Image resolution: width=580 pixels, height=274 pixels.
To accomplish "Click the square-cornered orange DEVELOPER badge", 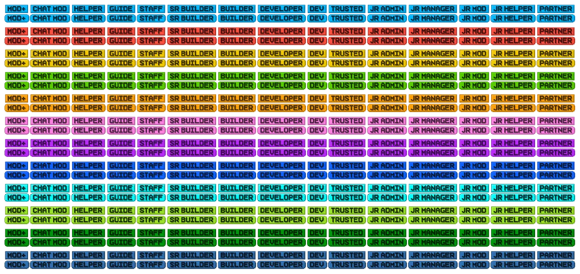I will click(281, 98).
